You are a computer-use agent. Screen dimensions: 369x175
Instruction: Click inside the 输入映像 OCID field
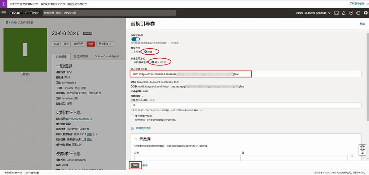245,74
